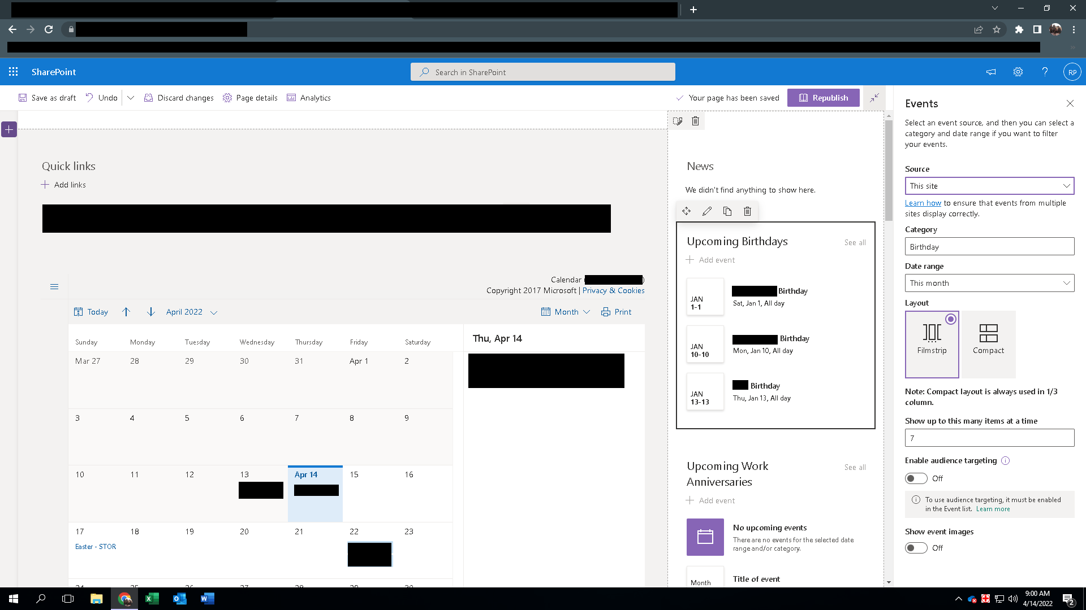Click Discard changes

(x=179, y=98)
